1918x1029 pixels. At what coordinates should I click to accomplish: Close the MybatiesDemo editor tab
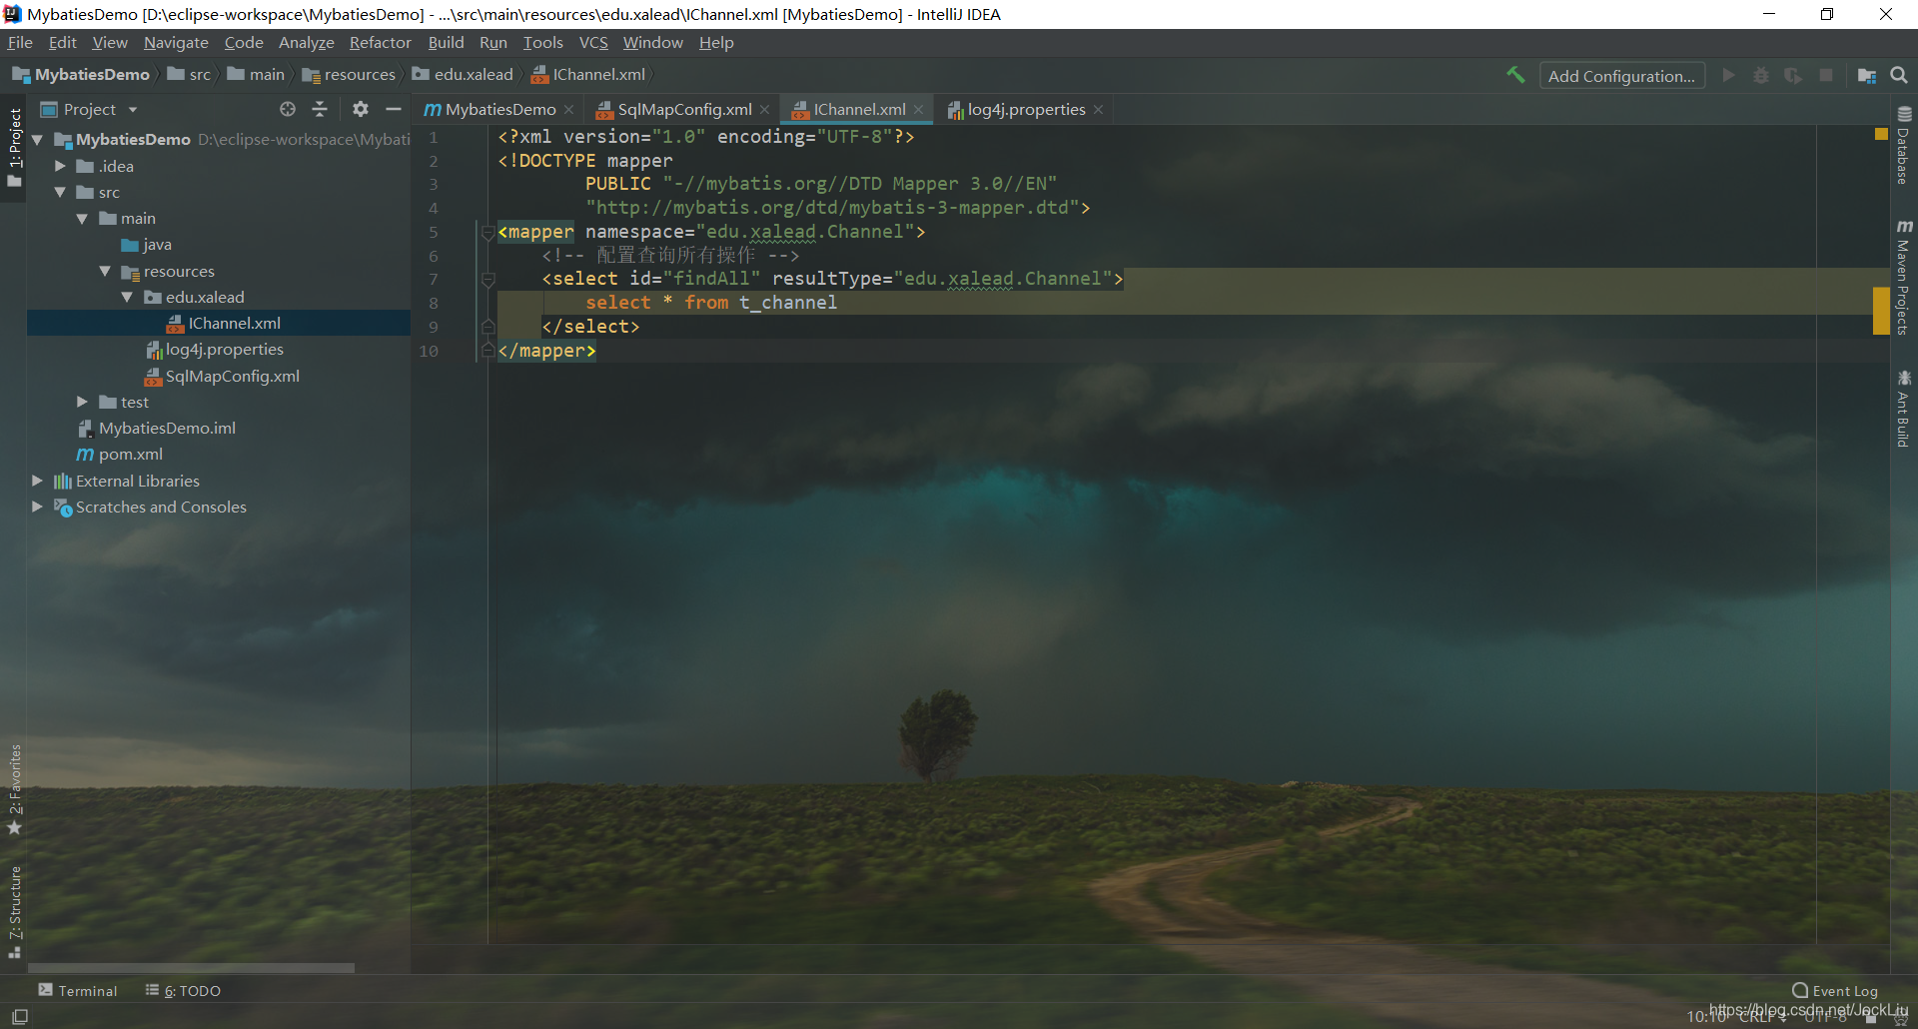coord(568,110)
